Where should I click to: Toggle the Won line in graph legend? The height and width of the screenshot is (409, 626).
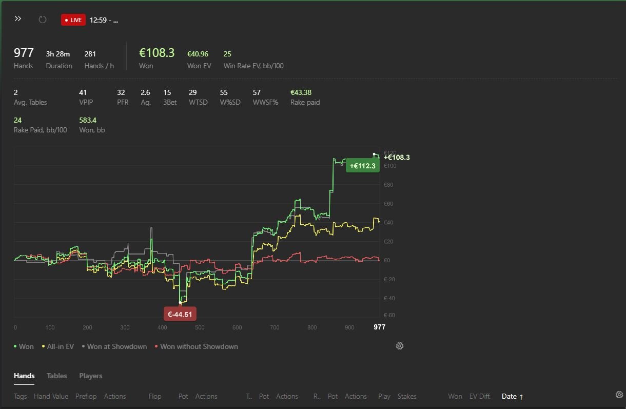(24, 346)
